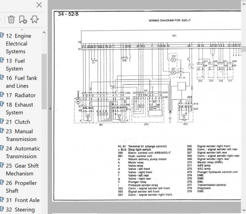Select the 21 Clutch bookmark
The image size is (246, 214).
coord(18,122)
